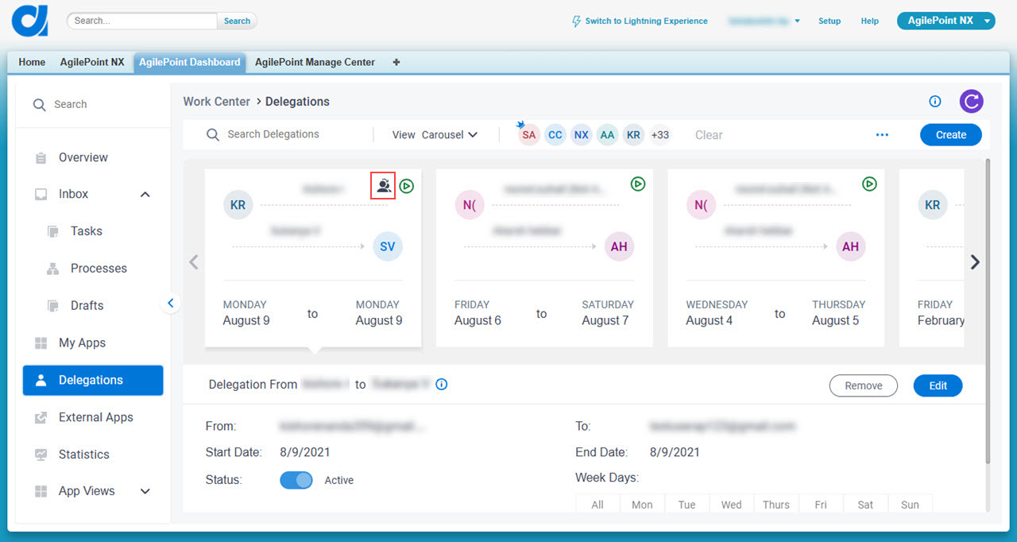Expand the App Views chevron
The width and height of the screenshot is (1017, 542).
click(x=145, y=492)
